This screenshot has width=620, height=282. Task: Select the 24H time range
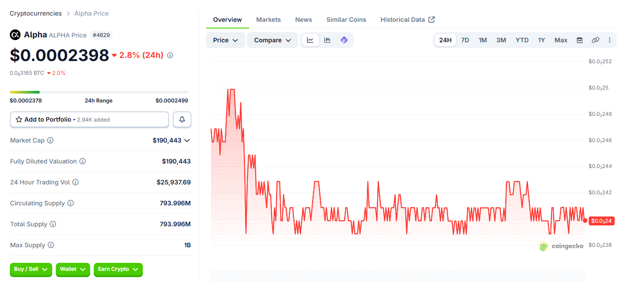point(445,40)
